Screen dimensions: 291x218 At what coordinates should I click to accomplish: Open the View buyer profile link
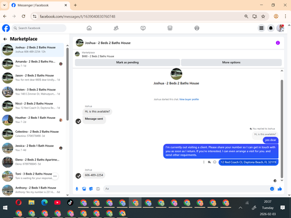(x=189, y=99)
